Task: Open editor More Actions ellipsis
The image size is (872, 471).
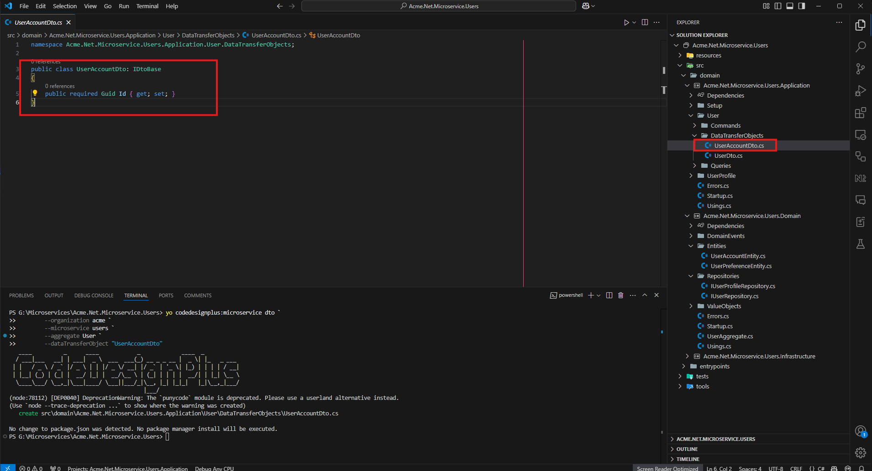Action: pyautogui.click(x=657, y=22)
